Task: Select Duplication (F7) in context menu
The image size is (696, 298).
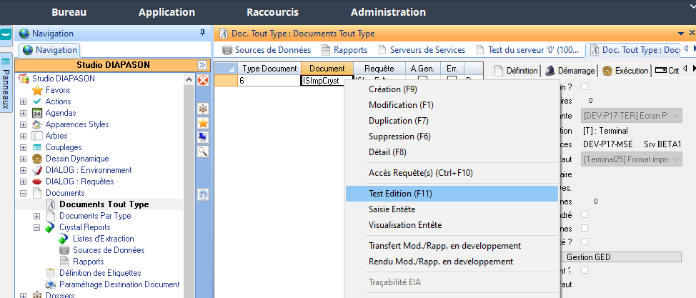Action: pyautogui.click(x=398, y=121)
